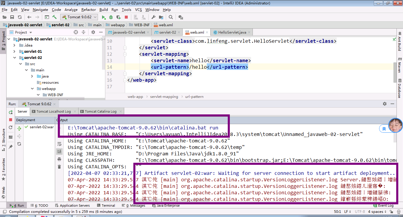Click the restore layout icon in Run panel
403x217 pixels.
coord(11,137)
